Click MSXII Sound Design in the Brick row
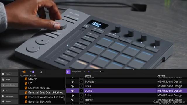 tap(170, 86)
